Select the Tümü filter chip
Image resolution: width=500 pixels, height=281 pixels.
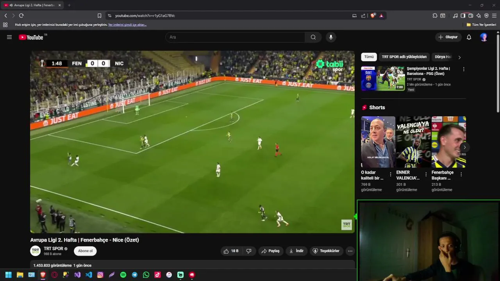(x=369, y=57)
